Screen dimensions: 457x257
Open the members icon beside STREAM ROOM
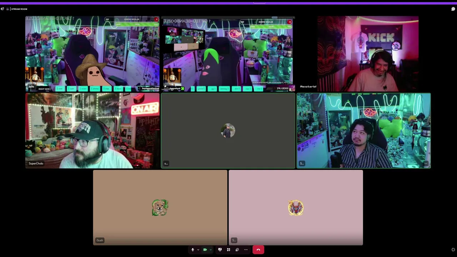click(7, 9)
